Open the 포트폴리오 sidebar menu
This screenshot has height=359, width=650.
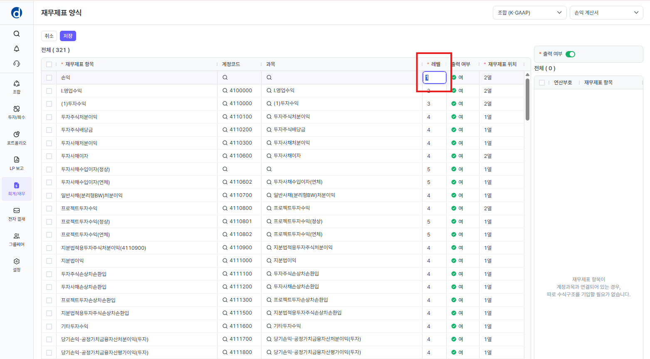17,138
